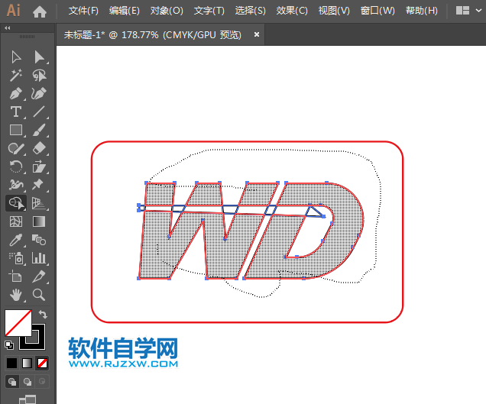Enable Draw Inside mode
The height and width of the screenshot is (404, 486).
pyautogui.click(x=42, y=381)
